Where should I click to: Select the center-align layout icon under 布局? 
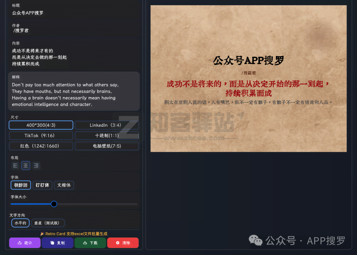click(x=25, y=165)
